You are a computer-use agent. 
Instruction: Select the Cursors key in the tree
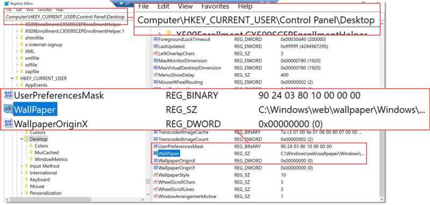point(38,132)
